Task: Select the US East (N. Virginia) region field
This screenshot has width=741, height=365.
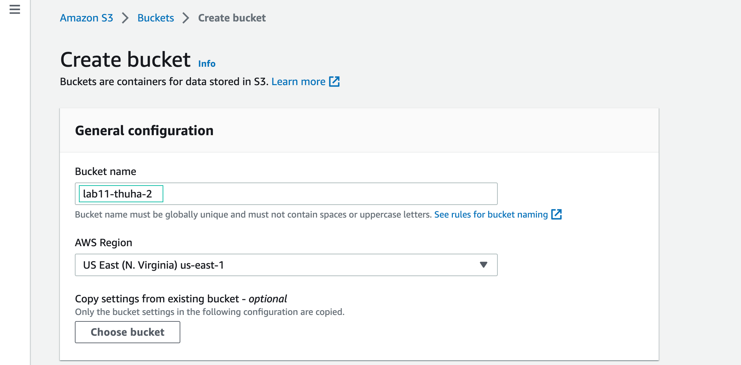Action: 286,265
